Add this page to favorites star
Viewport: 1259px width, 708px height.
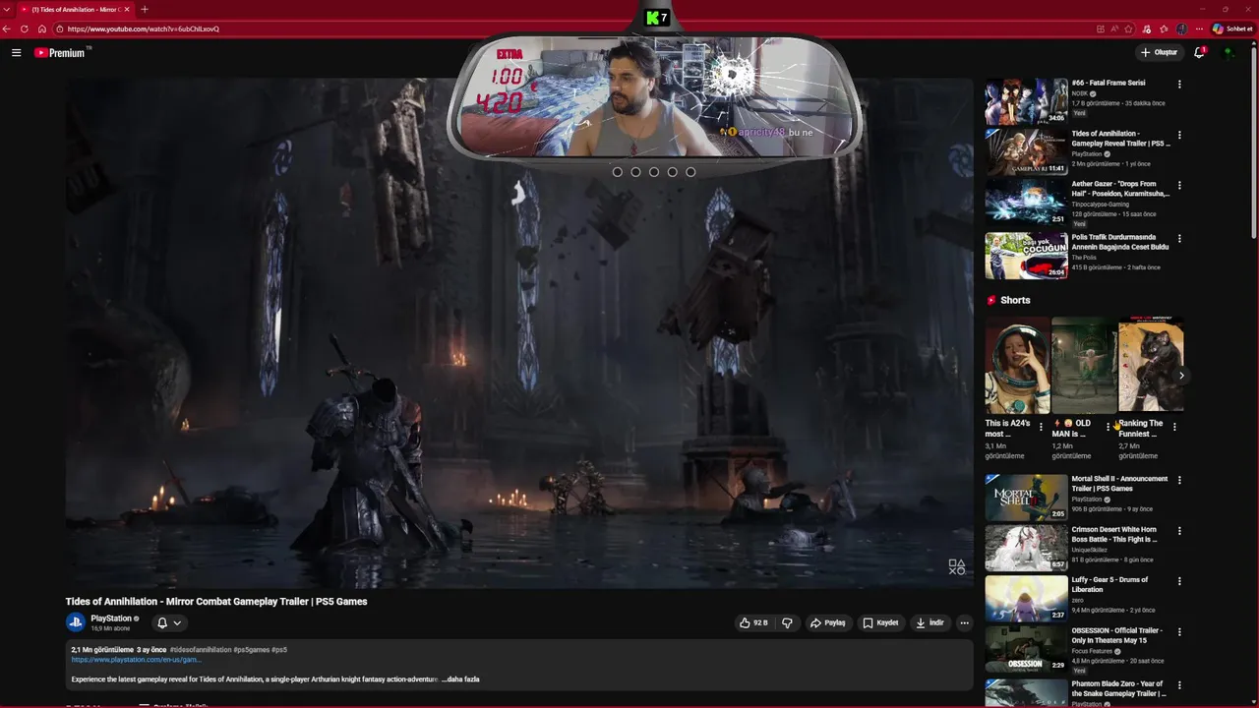coord(1129,29)
